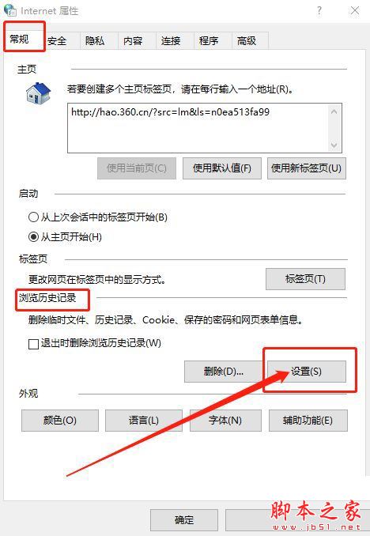Confirm with the 确定 button
370x536 pixels.
[x=184, y=520]
